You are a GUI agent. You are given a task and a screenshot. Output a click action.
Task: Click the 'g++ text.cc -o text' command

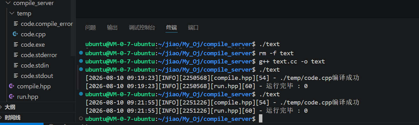[x=292, y=62]
